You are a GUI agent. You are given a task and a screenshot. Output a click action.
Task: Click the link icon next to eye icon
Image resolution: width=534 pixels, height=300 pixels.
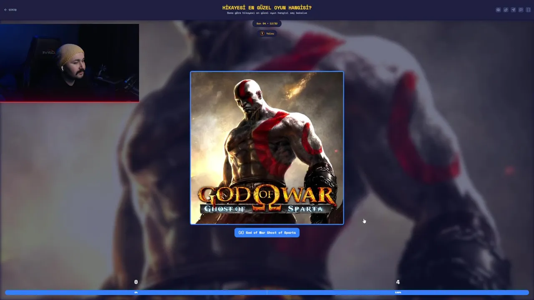pos(506,10)
